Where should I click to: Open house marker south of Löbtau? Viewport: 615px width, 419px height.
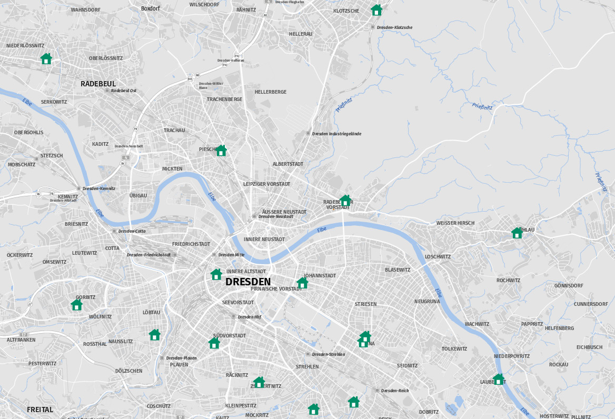[x=154, y=335]
